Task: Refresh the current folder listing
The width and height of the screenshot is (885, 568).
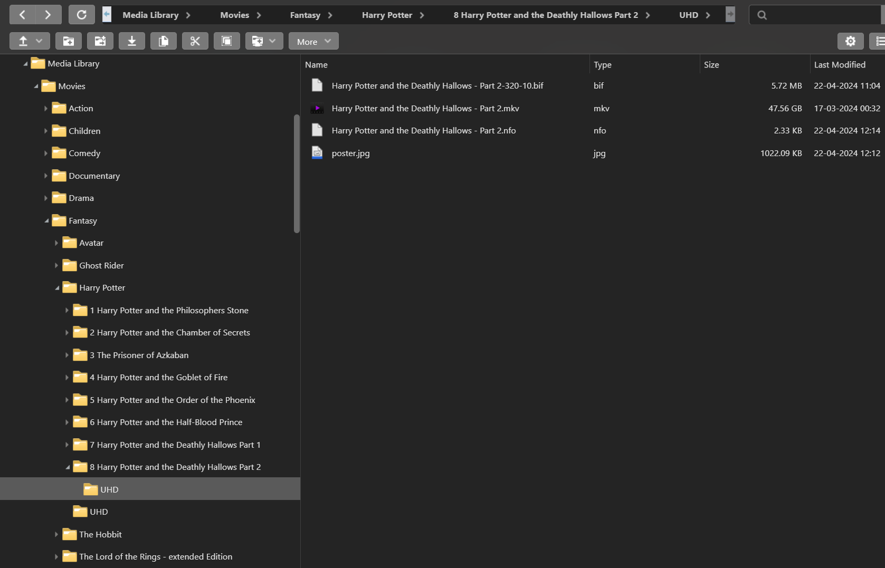Action: point(82,15)
